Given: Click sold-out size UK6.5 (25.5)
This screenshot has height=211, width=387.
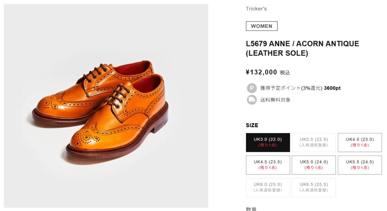Looking at the screenshot, I should [x=314, y=187].
